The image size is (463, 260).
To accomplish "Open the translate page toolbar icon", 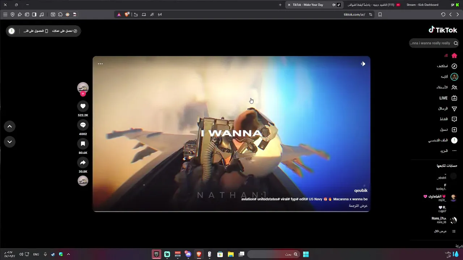I will (x=152, y=14).
